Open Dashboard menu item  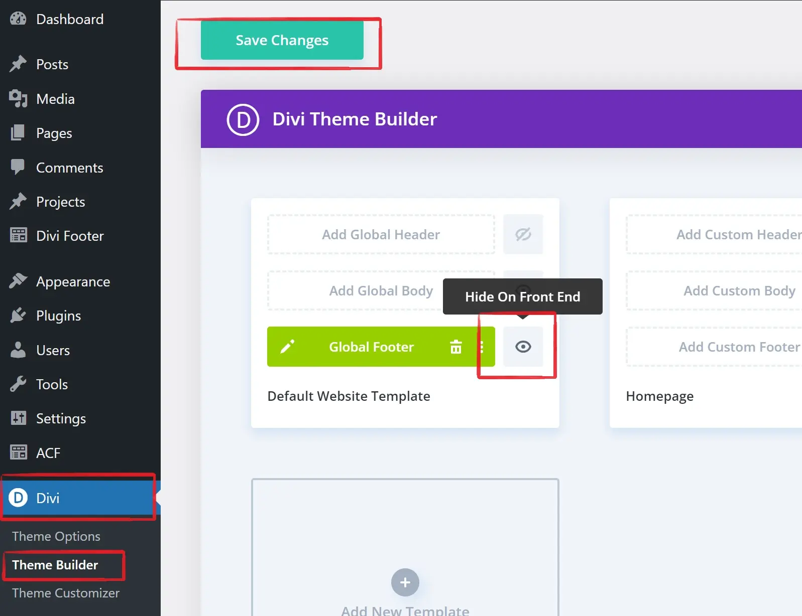(80, 19)
